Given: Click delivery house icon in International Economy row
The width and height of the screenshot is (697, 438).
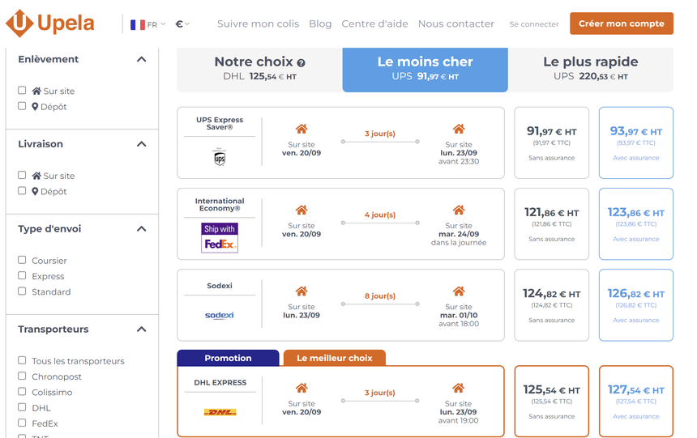Looking at the screenshot, I should coord(459,210).
